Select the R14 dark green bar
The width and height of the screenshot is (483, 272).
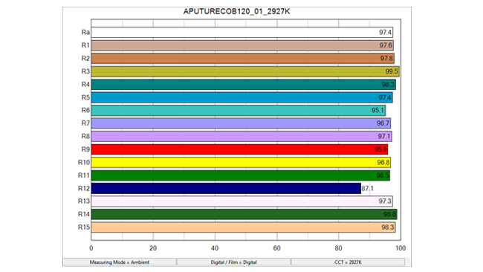(244, 214)
